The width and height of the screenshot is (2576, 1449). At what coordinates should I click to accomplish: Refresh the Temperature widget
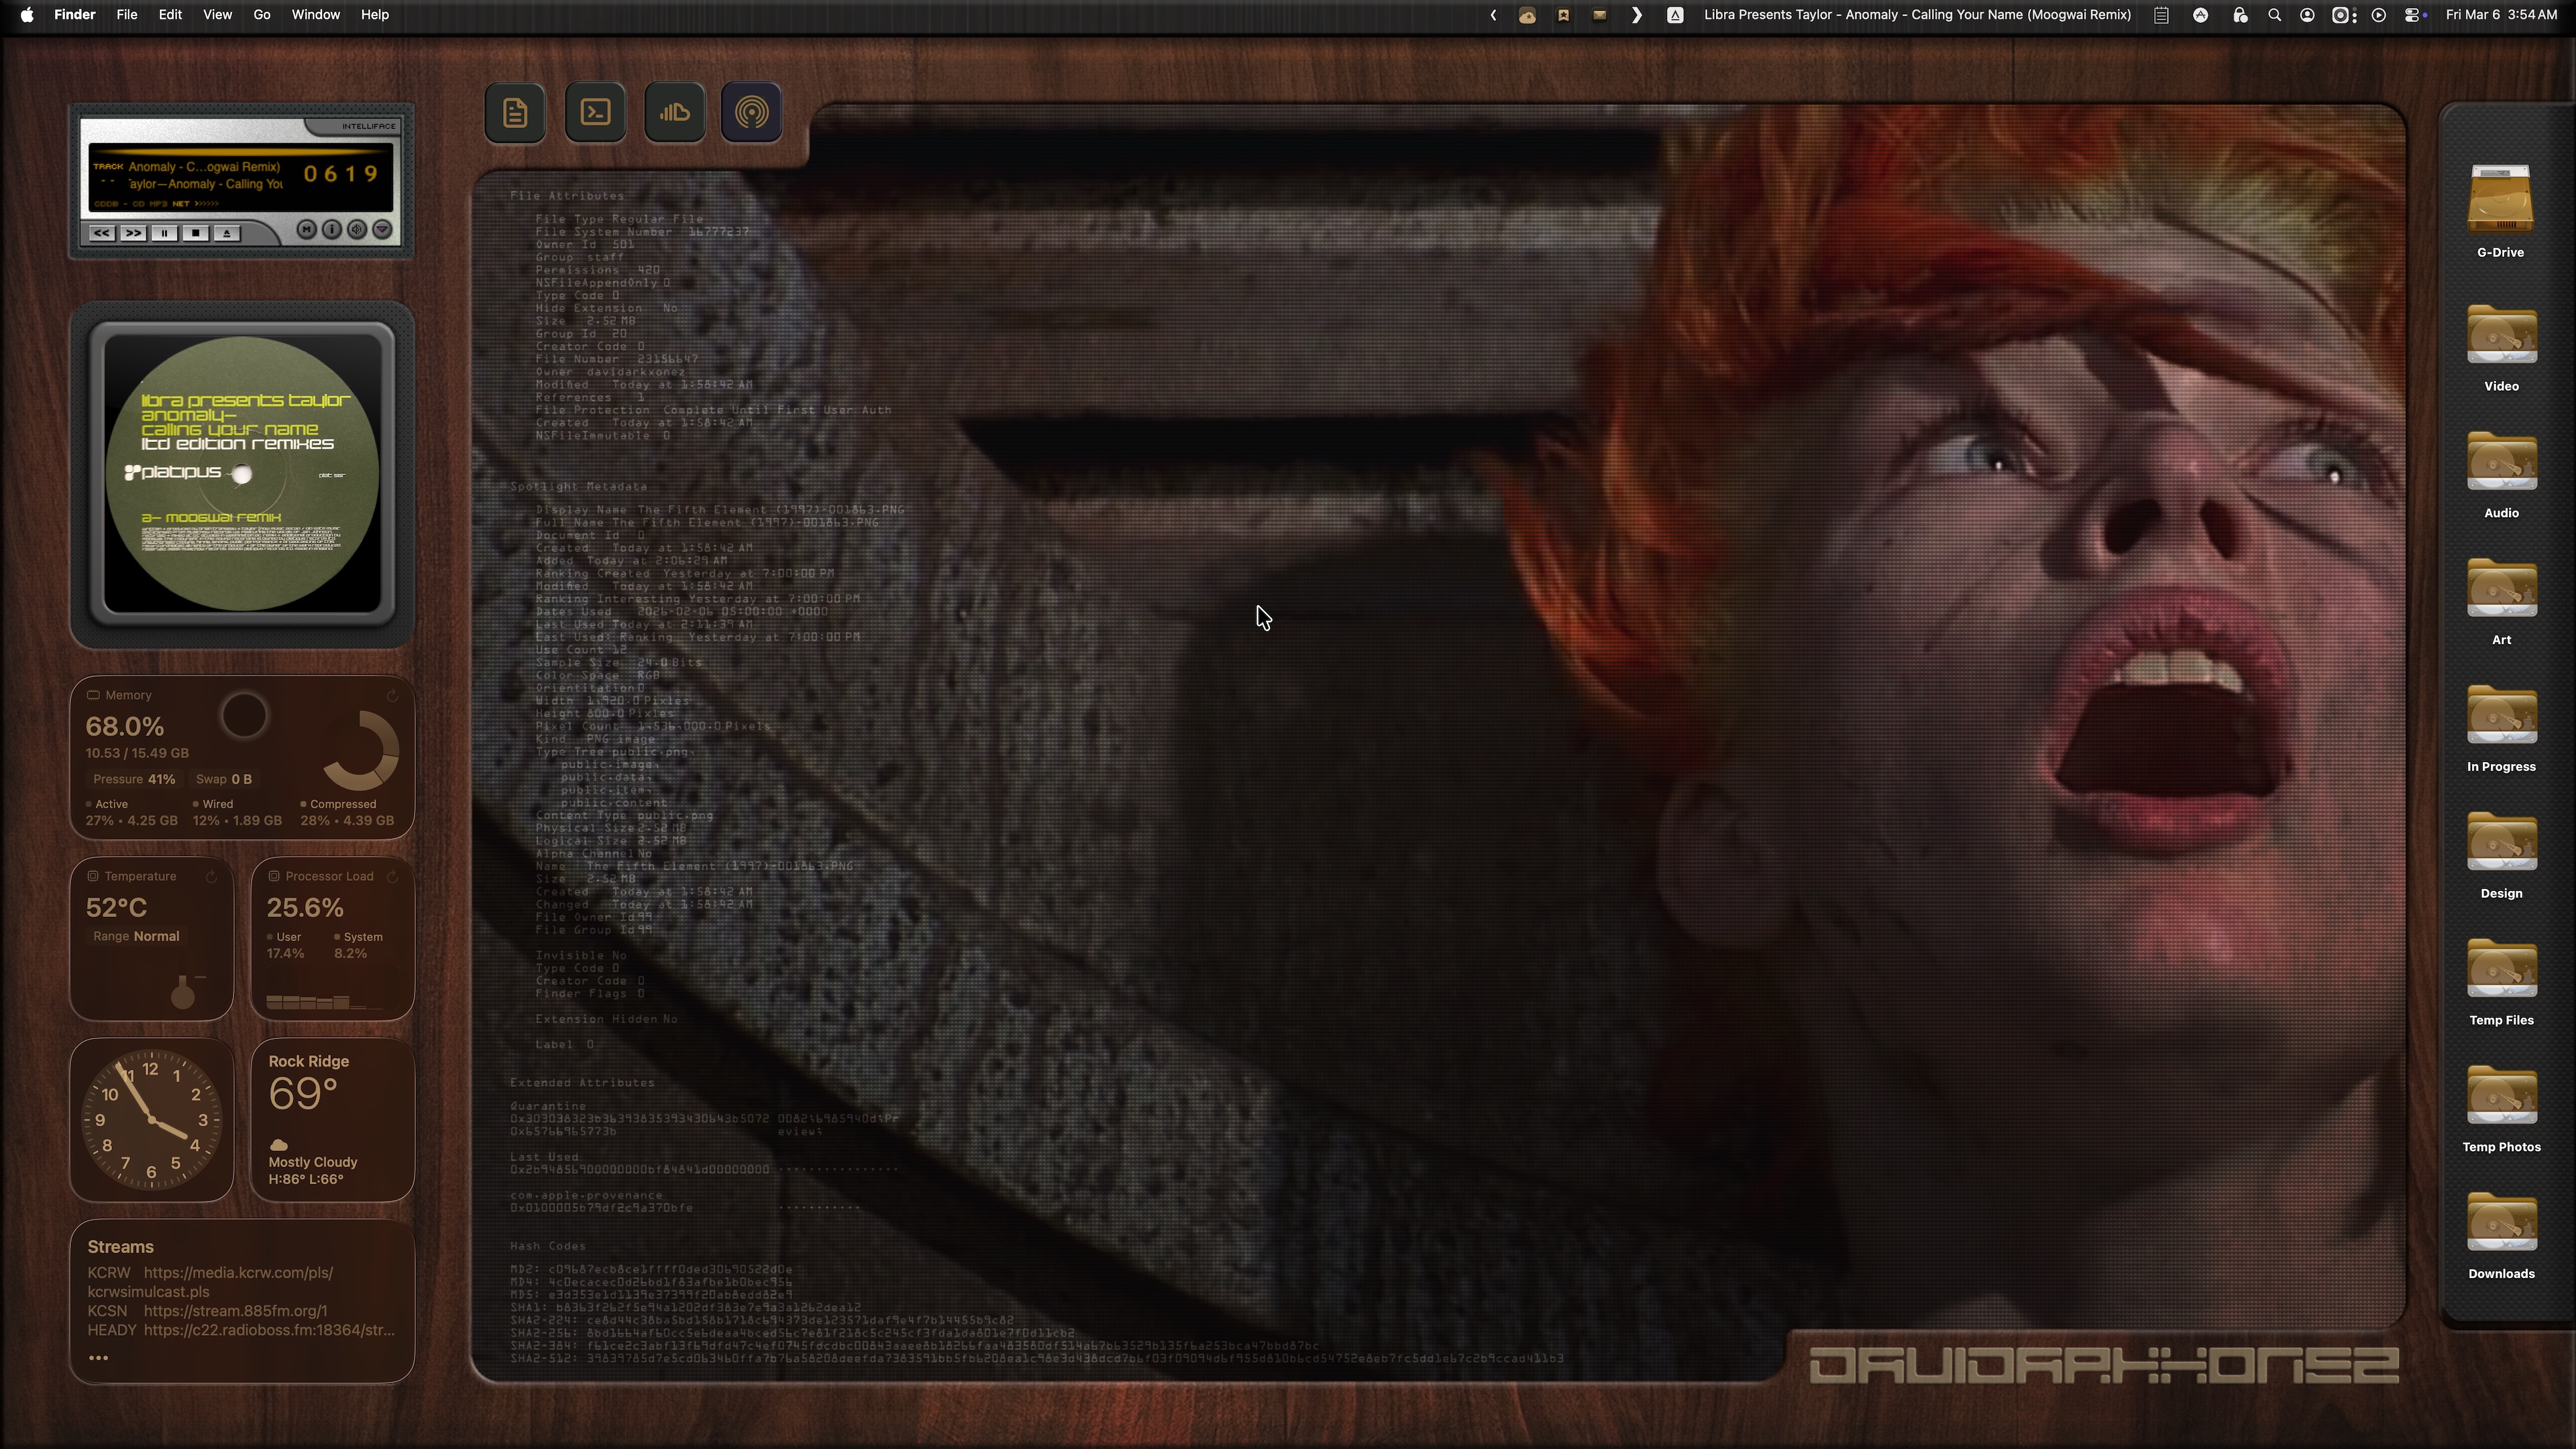[x=211, y=876]
